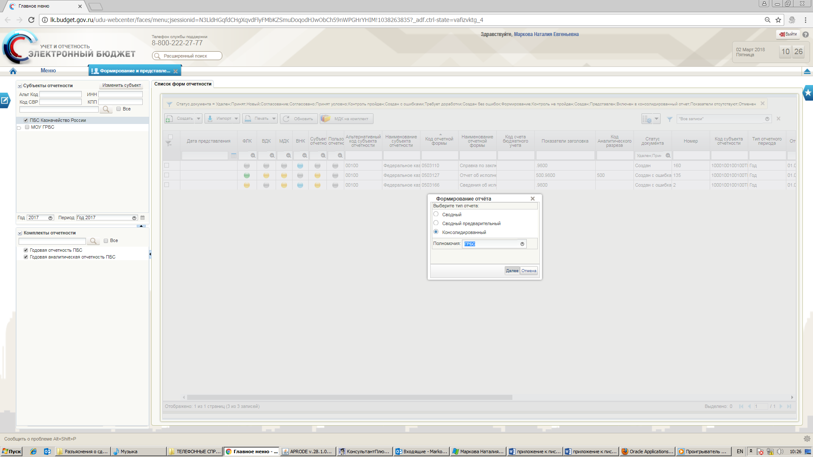Click the Изменить субъект button
The width and height of the screenshot is (813, 457).
point(122,85)
